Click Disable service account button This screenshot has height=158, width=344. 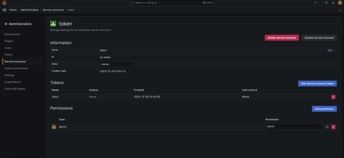[319, 38]
